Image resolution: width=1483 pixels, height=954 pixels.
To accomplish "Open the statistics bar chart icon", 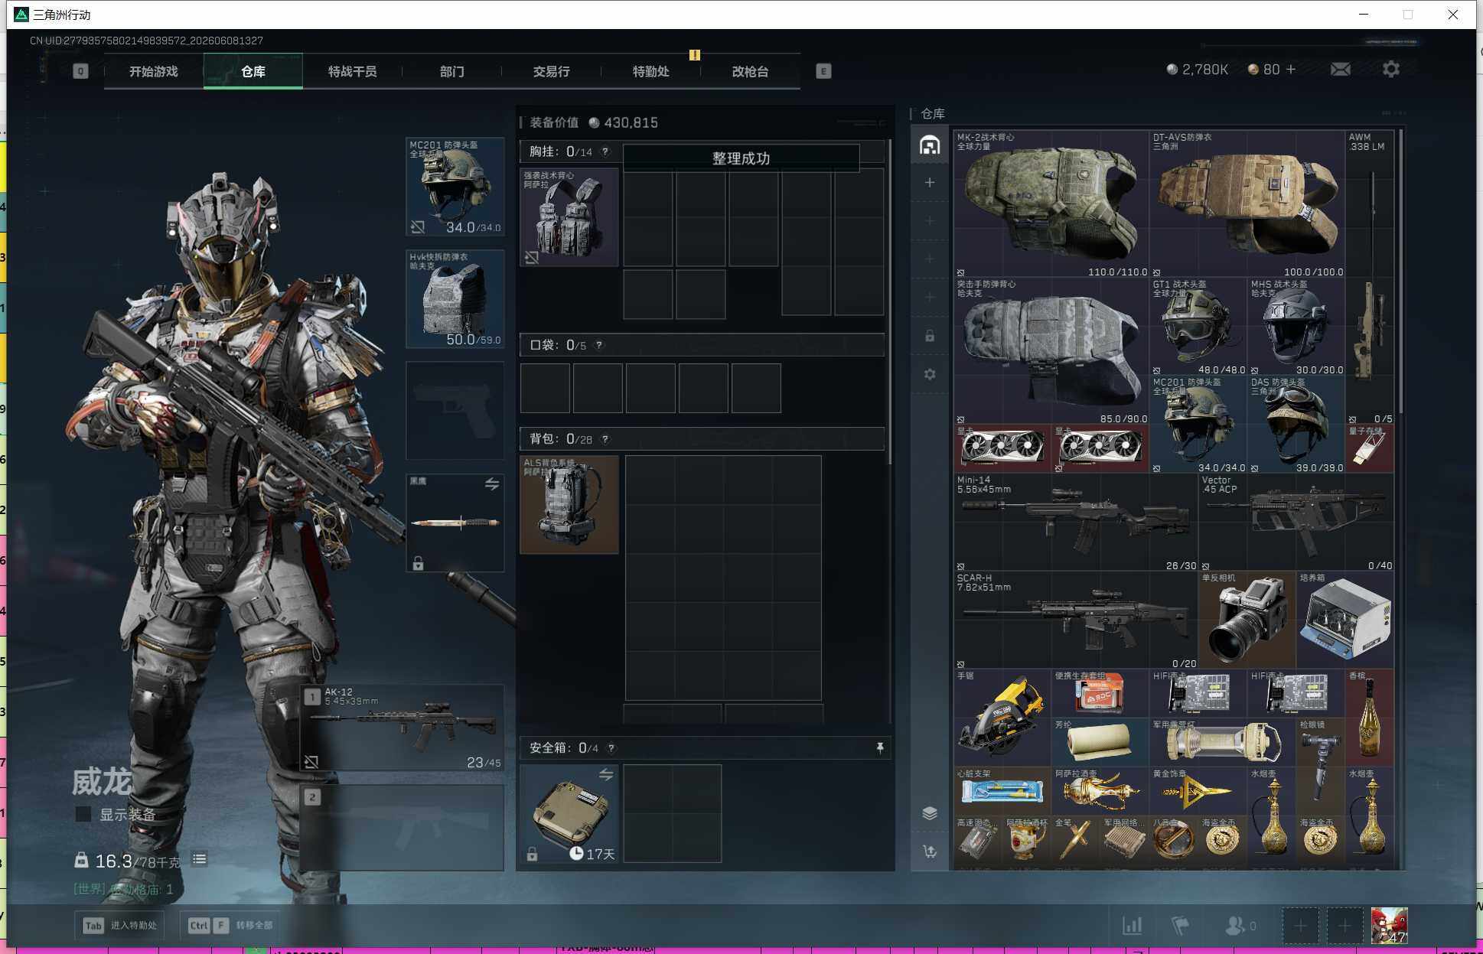I will [1132, 926].
